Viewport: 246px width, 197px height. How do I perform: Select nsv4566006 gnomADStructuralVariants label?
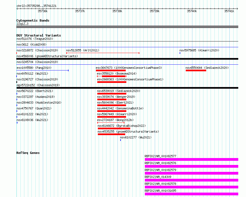(47, 56)
